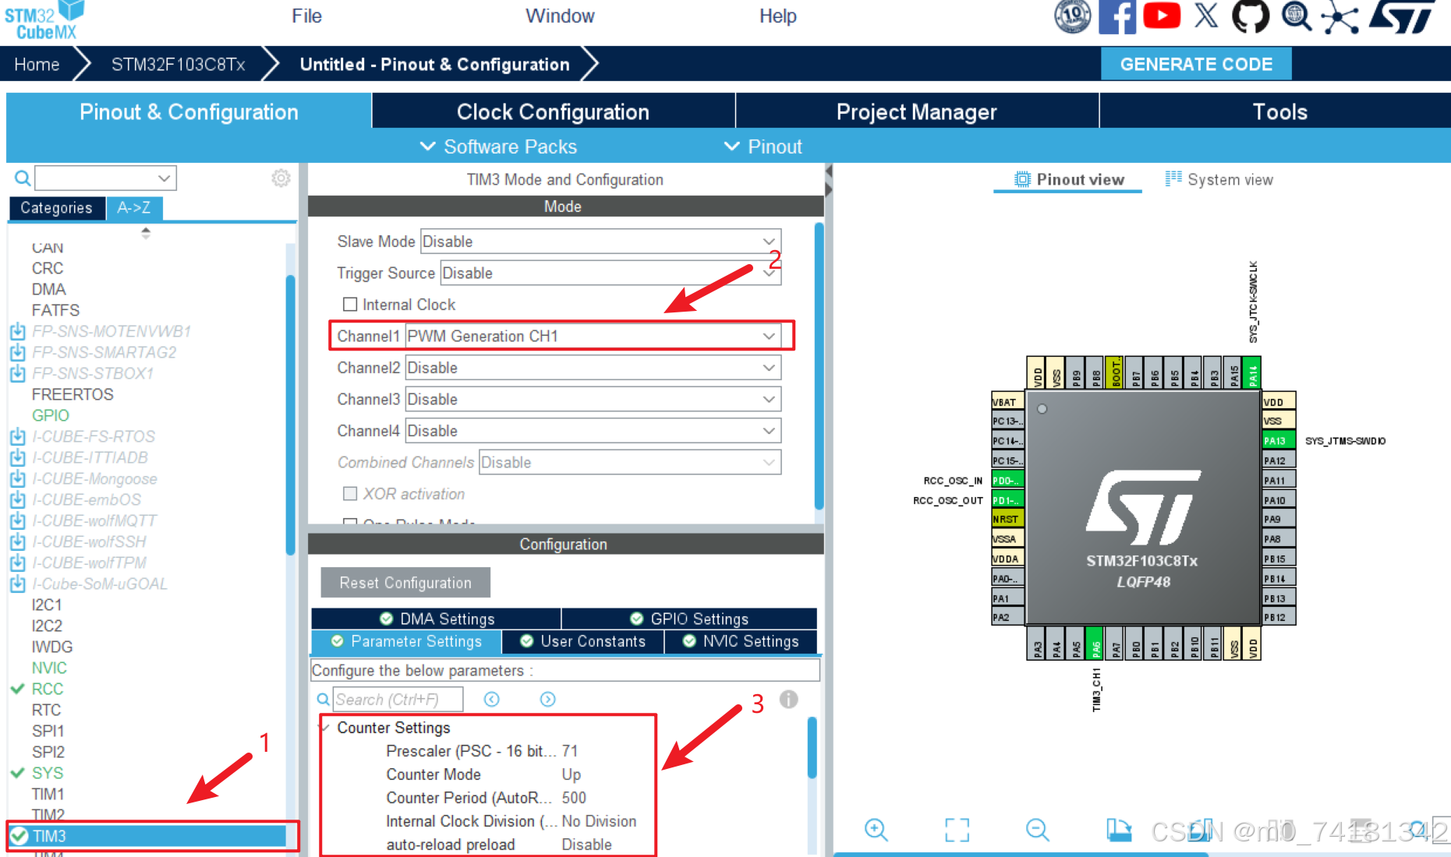Click the PA13 pin on the chip

point(1279,440)
